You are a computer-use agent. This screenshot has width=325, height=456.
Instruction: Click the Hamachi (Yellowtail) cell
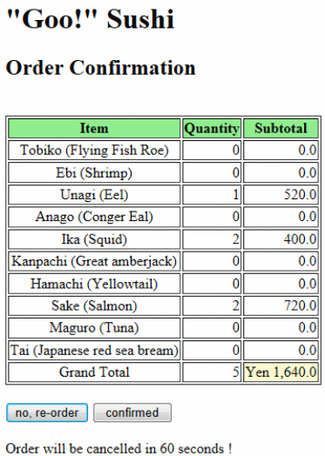point(94,284)
